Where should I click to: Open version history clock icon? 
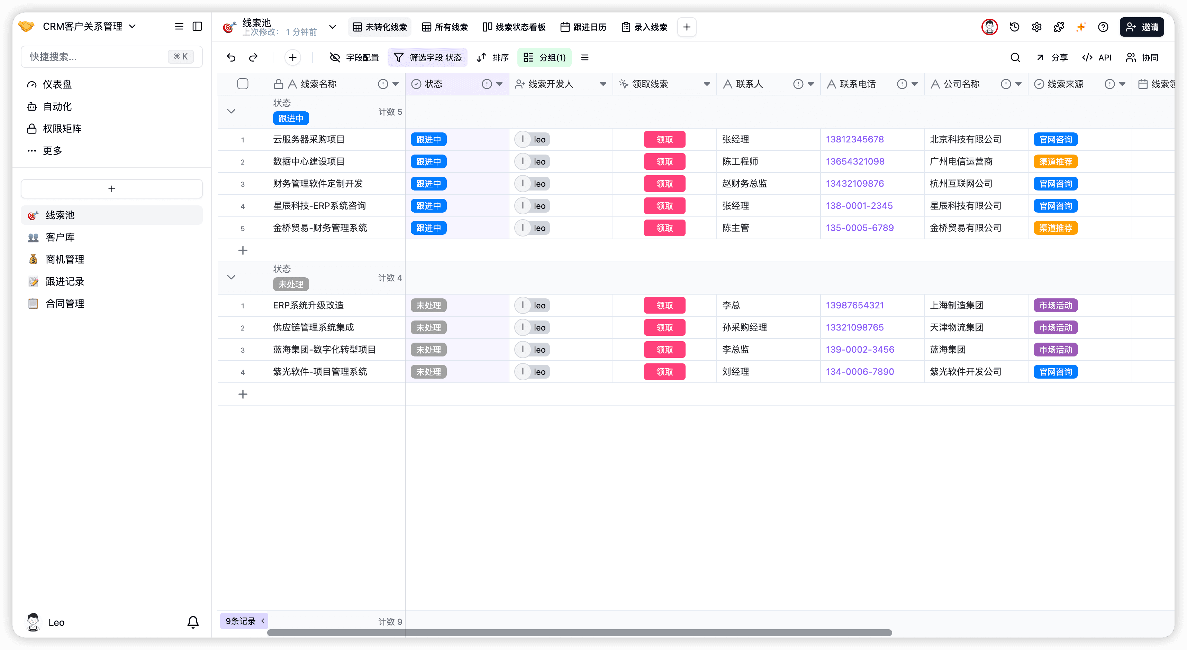pos(1014,27)
